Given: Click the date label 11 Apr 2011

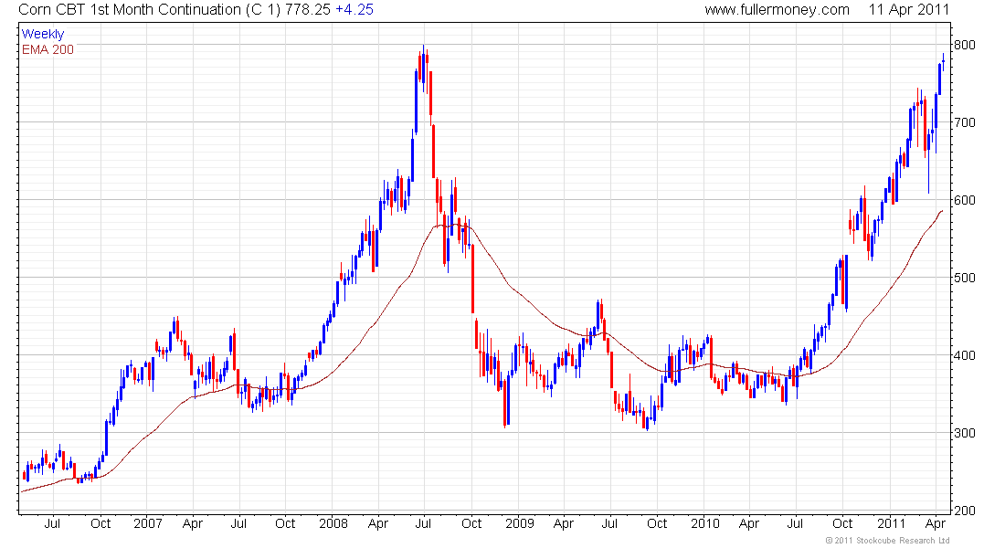Looking at the screenshot, I should (x=908, y=10).
